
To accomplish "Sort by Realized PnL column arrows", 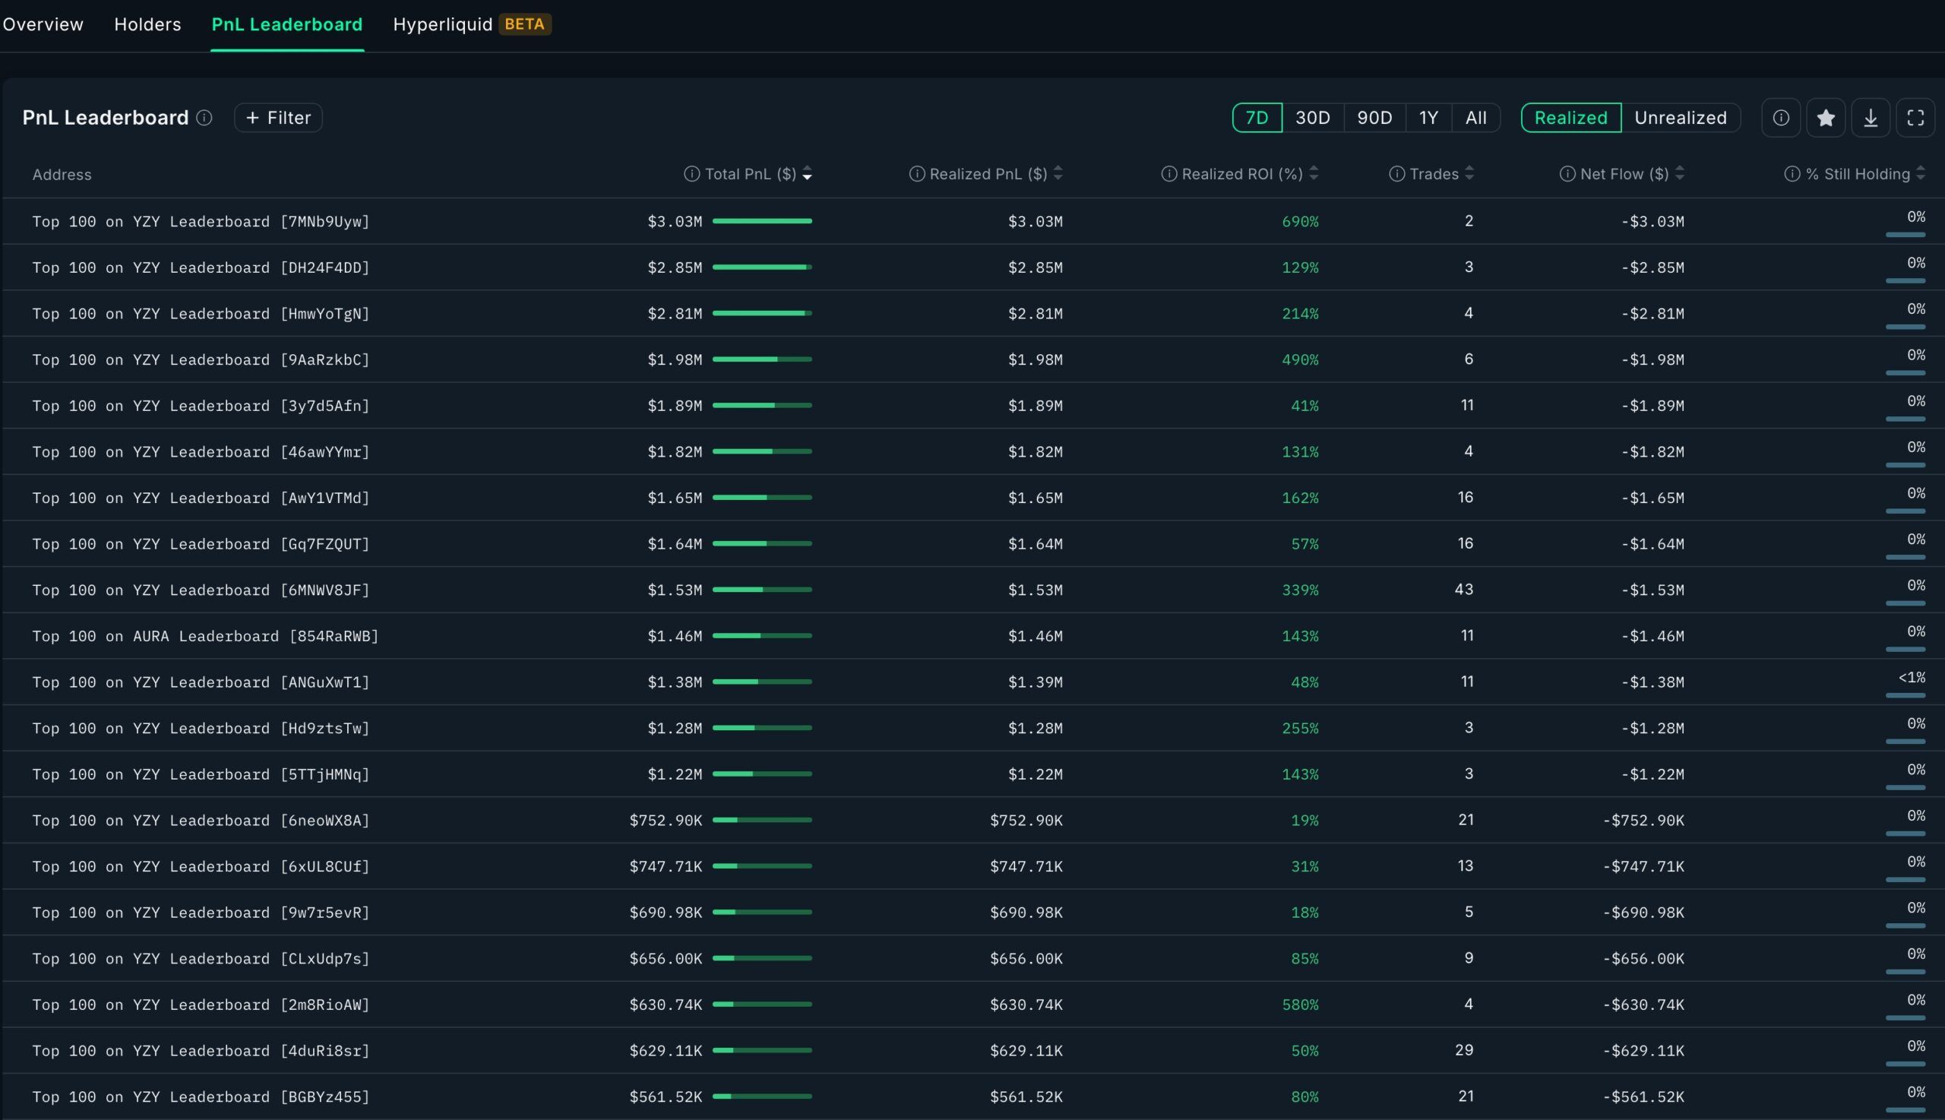I will [x=1058, y=174].
